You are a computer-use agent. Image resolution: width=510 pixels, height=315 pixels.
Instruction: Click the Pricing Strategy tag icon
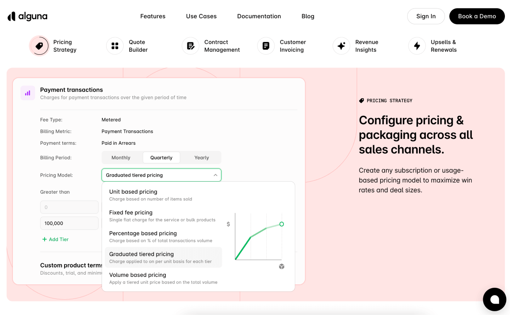[40, 46]
